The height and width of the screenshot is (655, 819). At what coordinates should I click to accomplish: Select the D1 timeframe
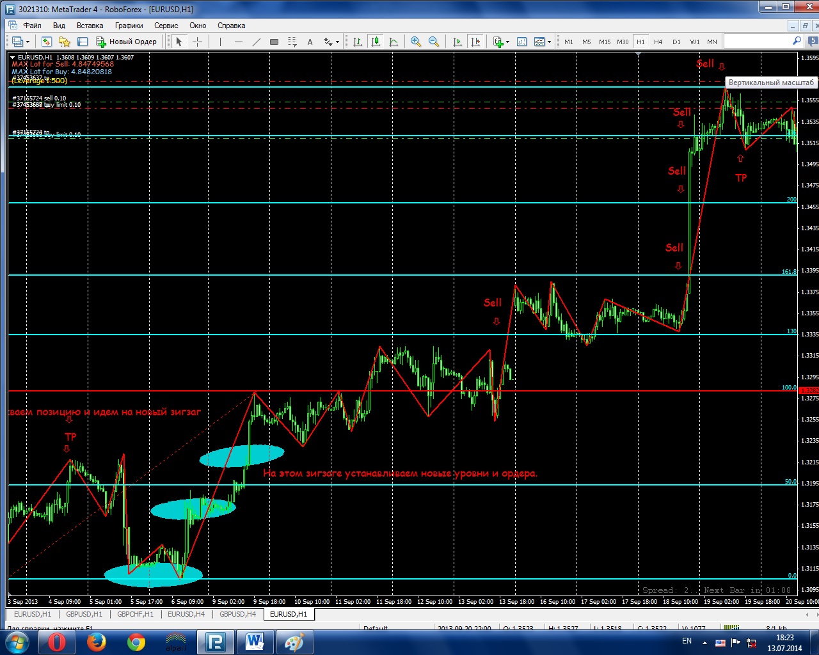pyautogui.click(x=676, y=42)
